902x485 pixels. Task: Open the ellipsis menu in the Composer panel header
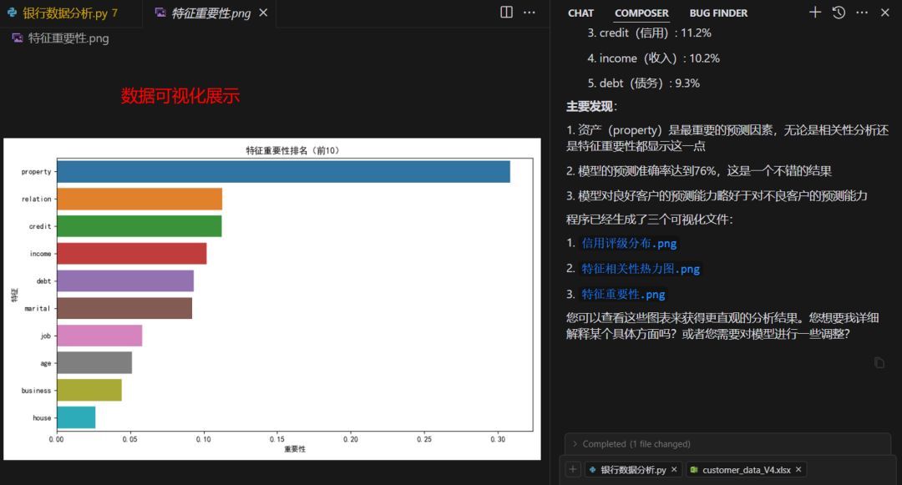pyautogui.click(x=862, y=13)
